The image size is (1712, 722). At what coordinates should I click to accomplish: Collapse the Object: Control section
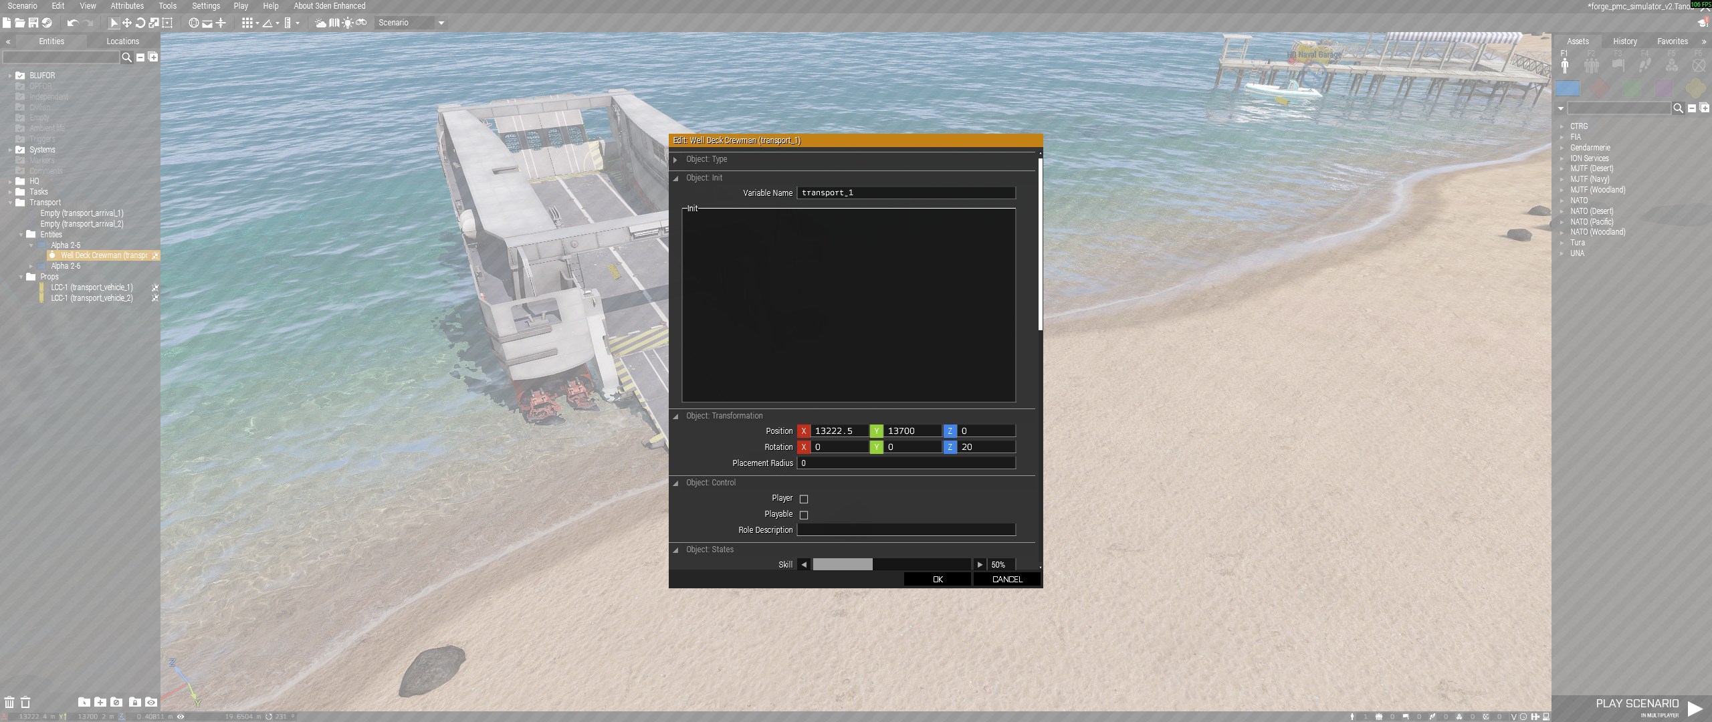tap(675, 483)
